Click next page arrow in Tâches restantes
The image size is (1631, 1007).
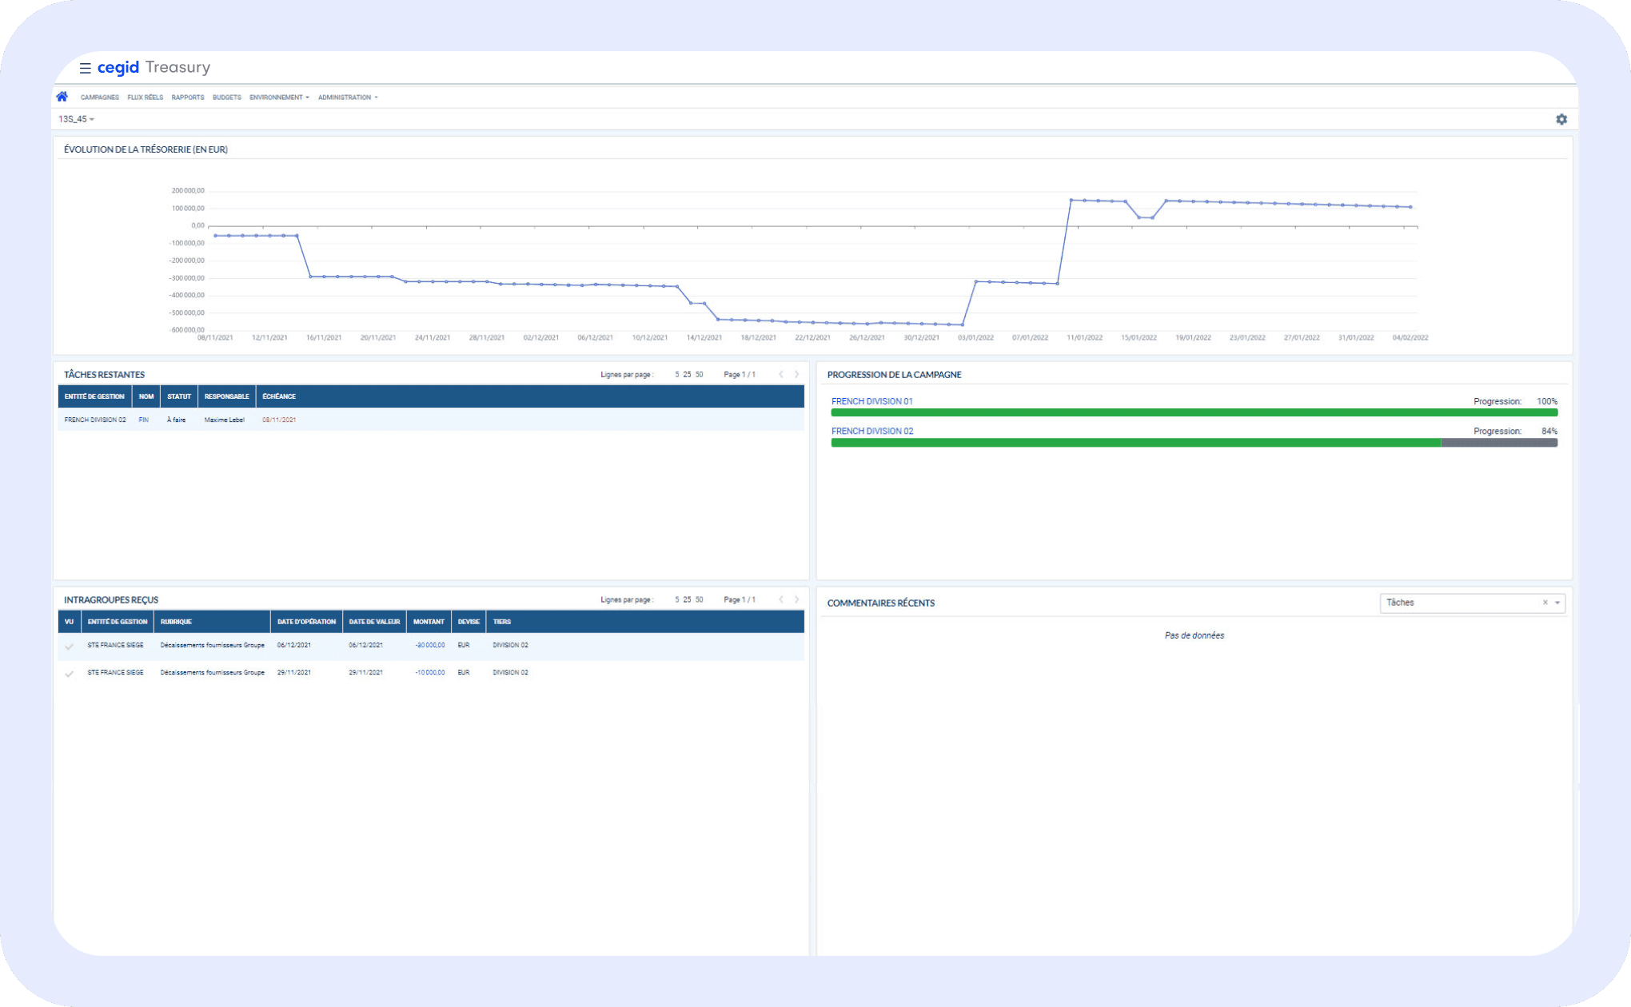796,374
